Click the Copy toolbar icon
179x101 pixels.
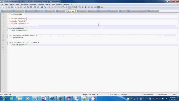pos(28,7)
